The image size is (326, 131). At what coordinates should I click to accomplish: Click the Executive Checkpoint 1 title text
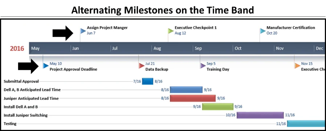pos(196,28)
